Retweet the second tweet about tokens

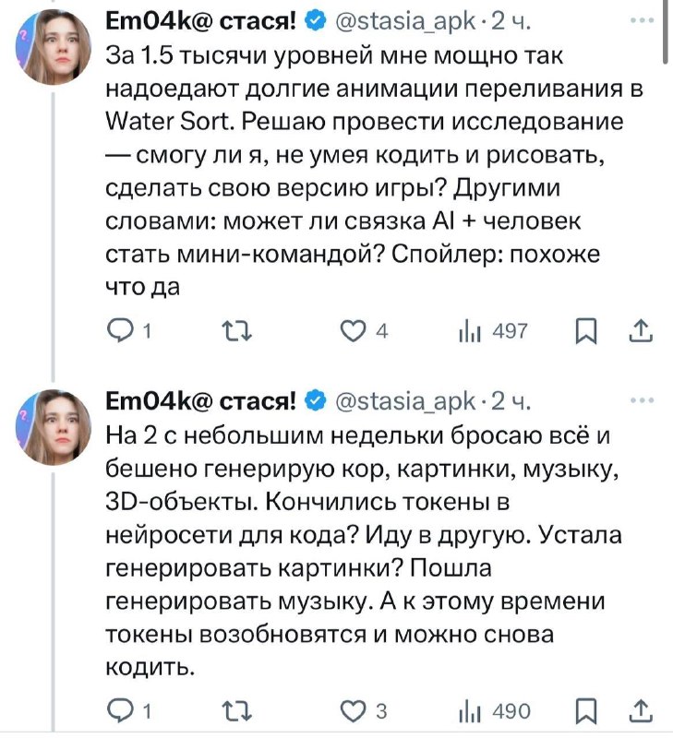click(232, 710)
